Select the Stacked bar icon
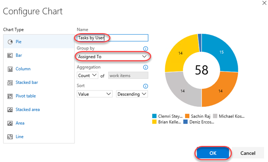 coord(10,83)
